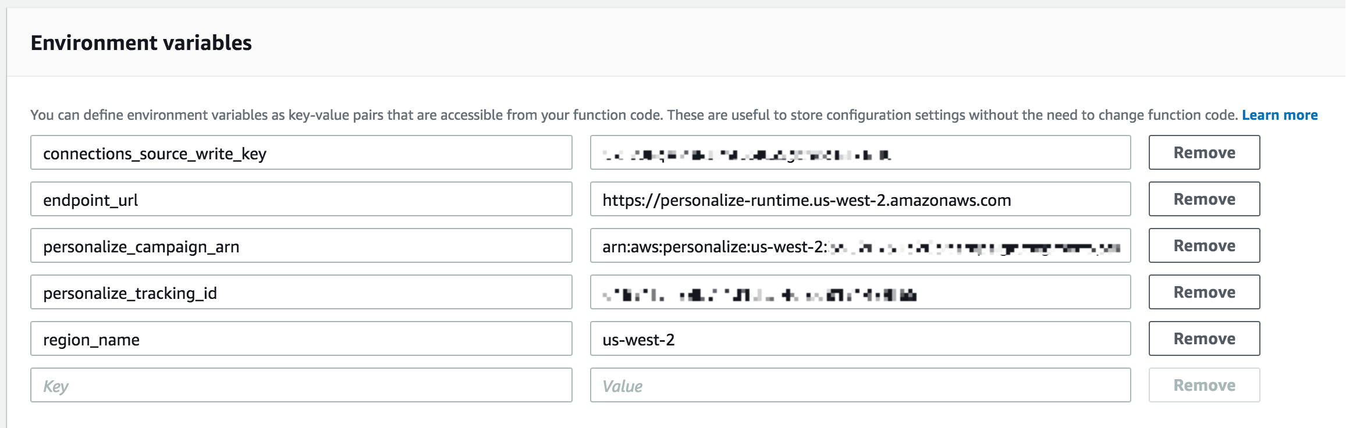Click the personalize-runtime endpoint URL value
The height and width of the screenshot is (428, 1346).
[x=860, y=199]
